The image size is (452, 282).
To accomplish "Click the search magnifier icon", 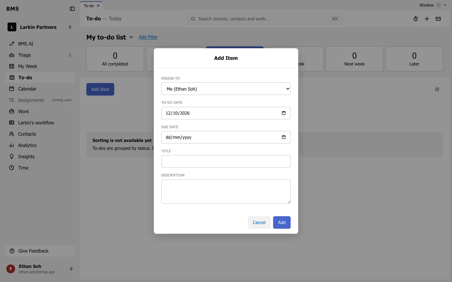I will tap(193, 19).
